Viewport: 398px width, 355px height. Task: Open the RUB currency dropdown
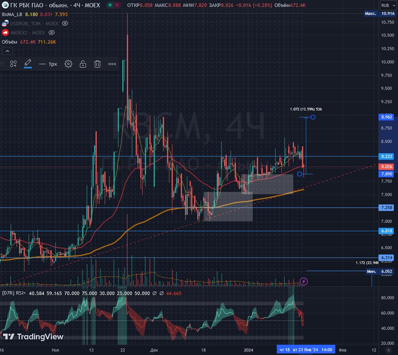388,5
